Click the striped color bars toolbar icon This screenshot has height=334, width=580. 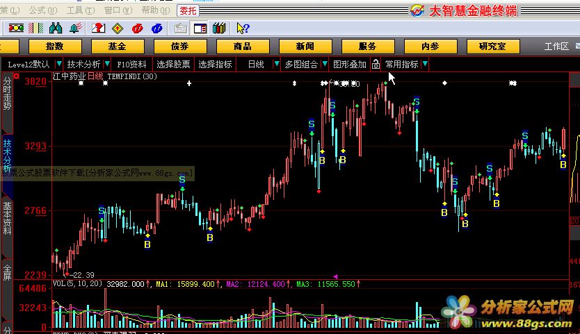pyautogui.click(x=36, y=28)
